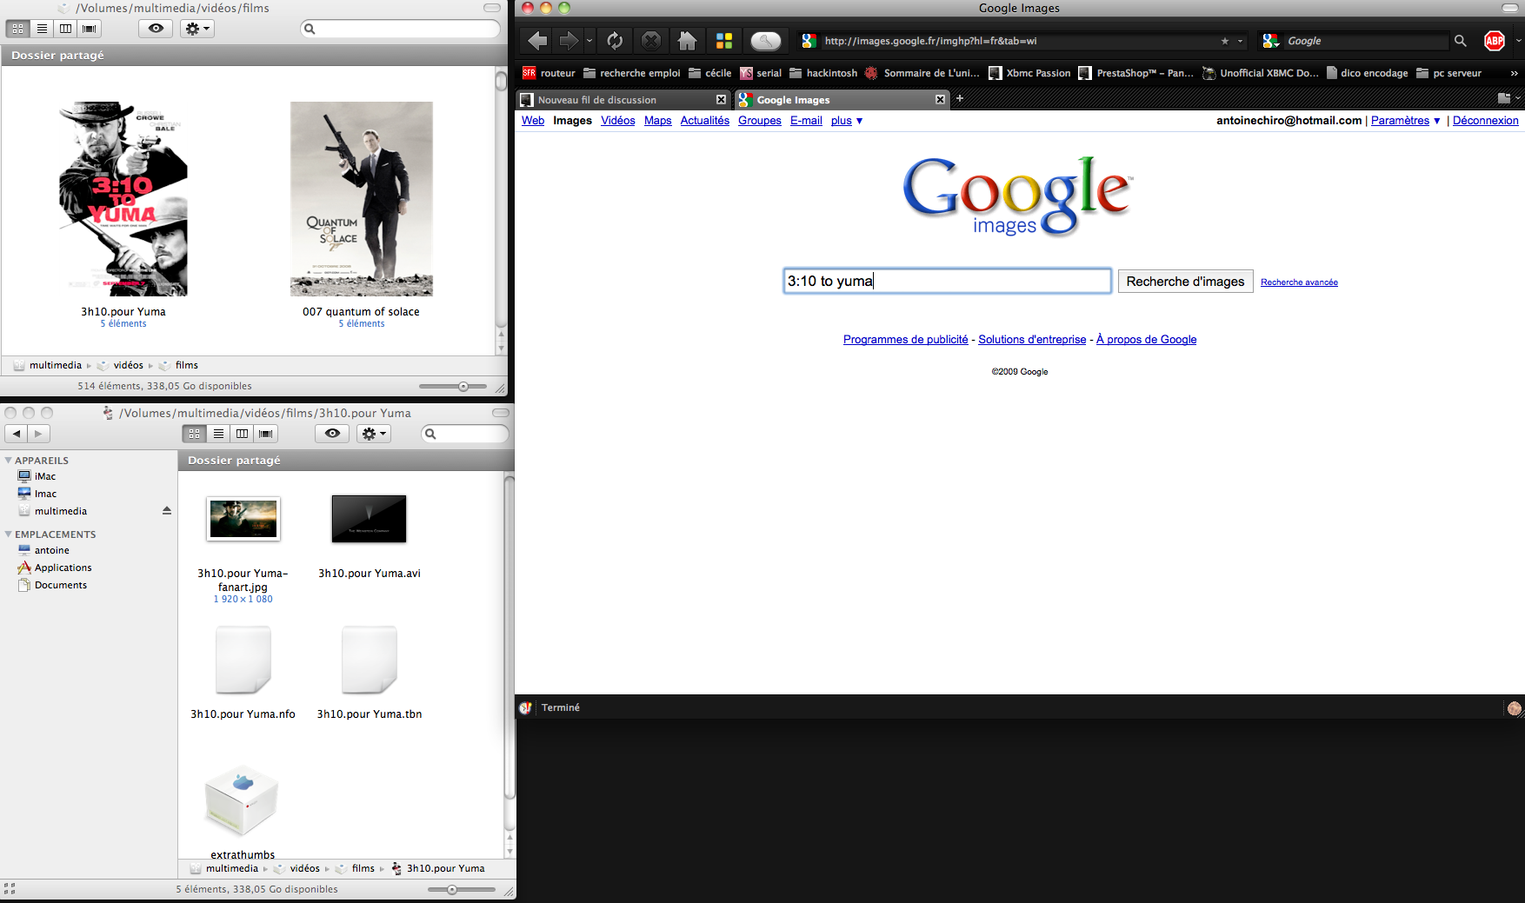Open Paramètres dropdown on Google page
The width and height of the screenshot is (1525, 903).
point(1406,121)
